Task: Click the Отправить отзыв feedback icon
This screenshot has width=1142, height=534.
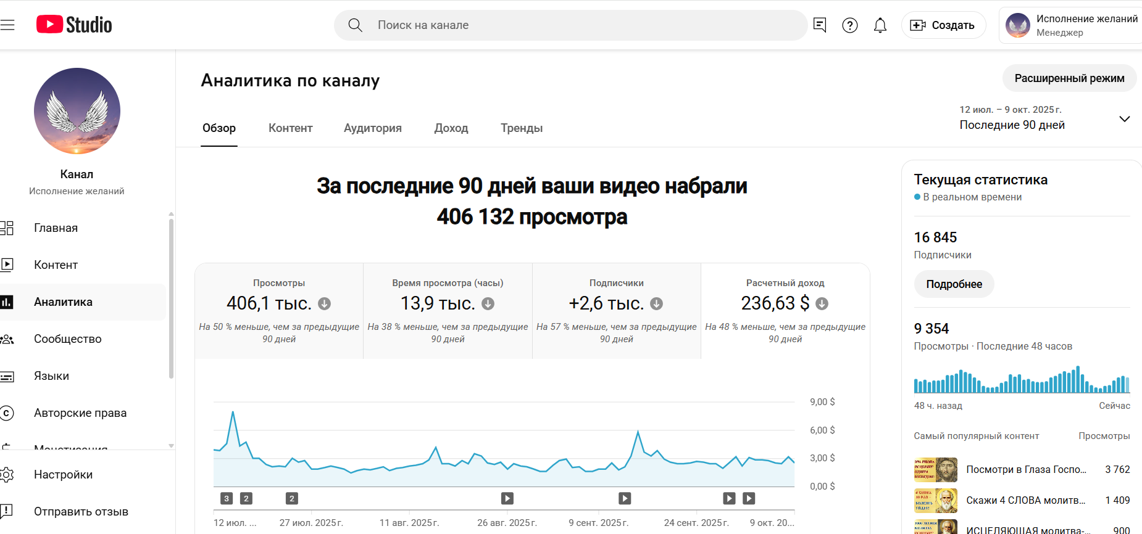Action: [x=6, y=511]
